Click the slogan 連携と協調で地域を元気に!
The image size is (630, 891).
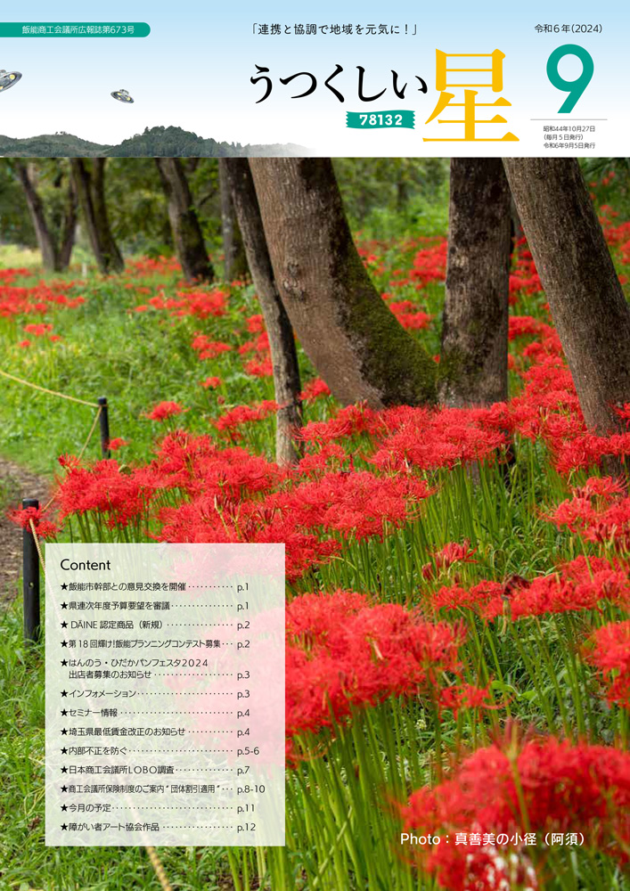[x=334, y=29]
